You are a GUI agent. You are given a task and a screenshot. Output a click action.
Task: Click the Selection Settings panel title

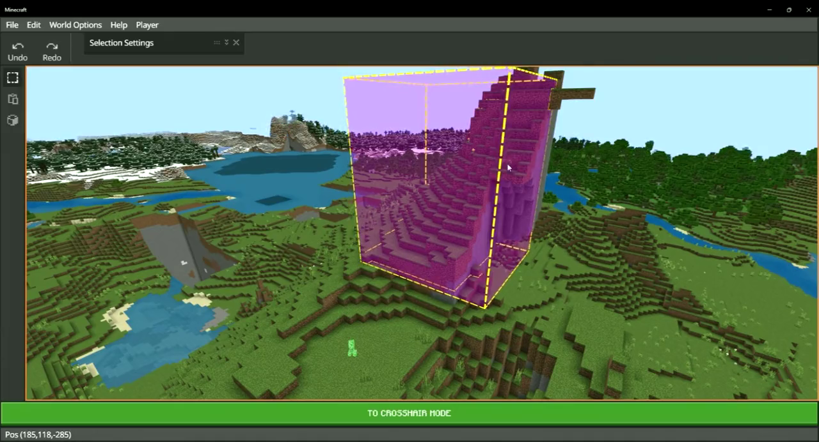coord(122,43)
